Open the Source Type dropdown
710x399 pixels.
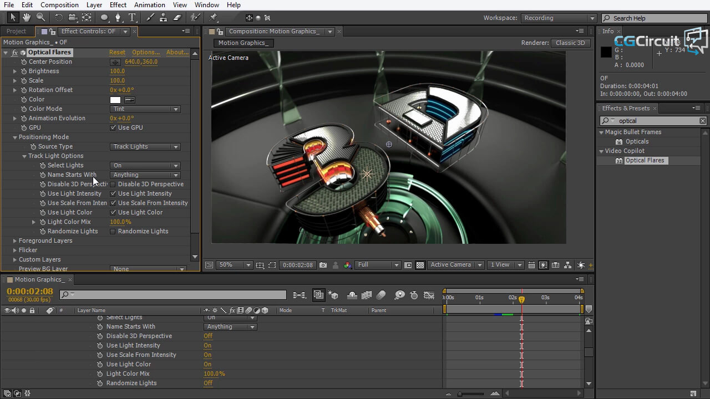click(x=145, y=147)
